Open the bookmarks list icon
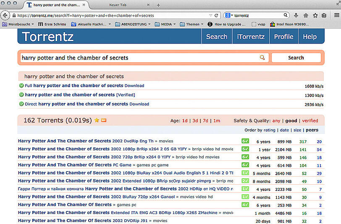The height and width of the screenshot is (224, 341). pyautogui.click(x=324, y=15)
